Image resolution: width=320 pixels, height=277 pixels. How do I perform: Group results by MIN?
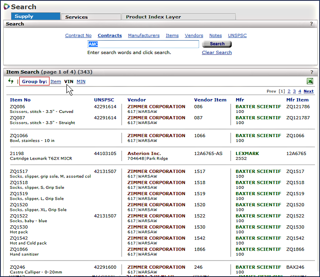pos(81,82)
